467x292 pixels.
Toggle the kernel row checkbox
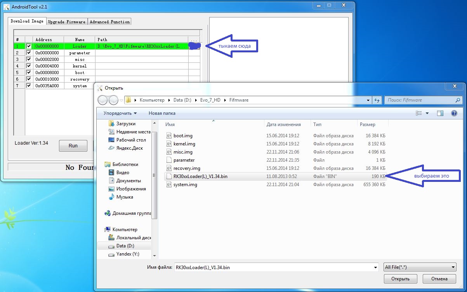[x=29, y=66]
